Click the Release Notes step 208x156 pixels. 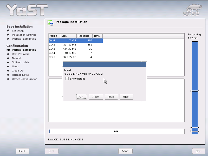(x=20, y=75)
